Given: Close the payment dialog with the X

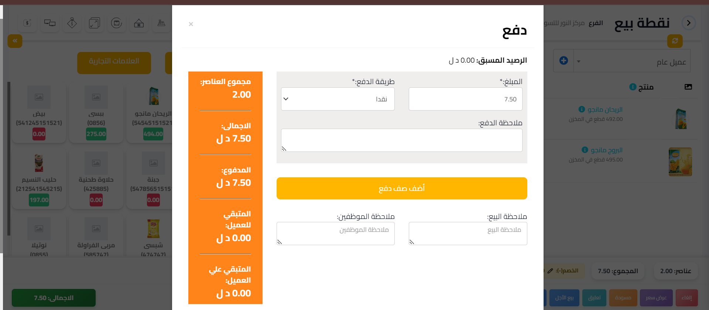Looking at the screenshot, I should tap(191, 24).
